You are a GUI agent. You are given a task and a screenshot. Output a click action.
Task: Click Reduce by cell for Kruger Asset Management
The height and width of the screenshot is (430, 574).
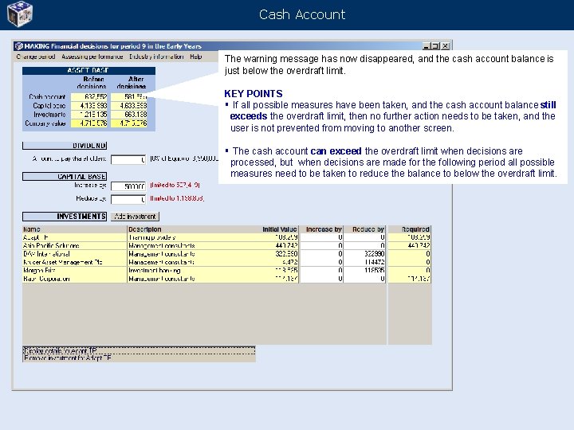(364, 262)
